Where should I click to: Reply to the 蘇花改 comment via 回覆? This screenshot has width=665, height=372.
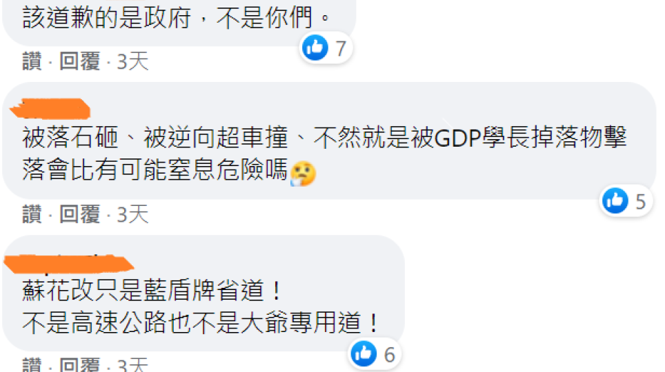[80, 365]
